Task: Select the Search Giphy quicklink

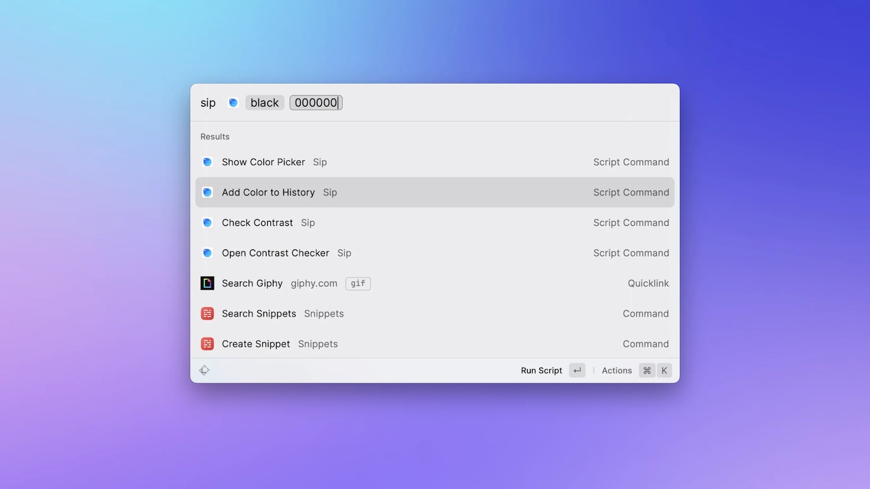Action: (435, 283)
